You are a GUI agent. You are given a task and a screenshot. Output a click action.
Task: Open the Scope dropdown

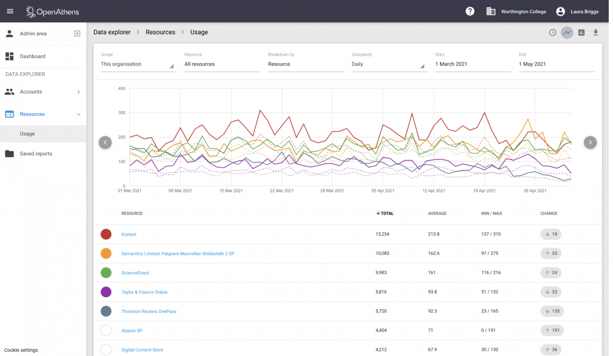(x=138, y=64)
